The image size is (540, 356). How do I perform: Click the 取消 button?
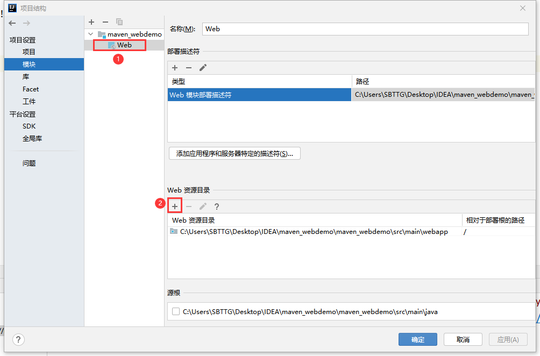click(x=463, y=339)
